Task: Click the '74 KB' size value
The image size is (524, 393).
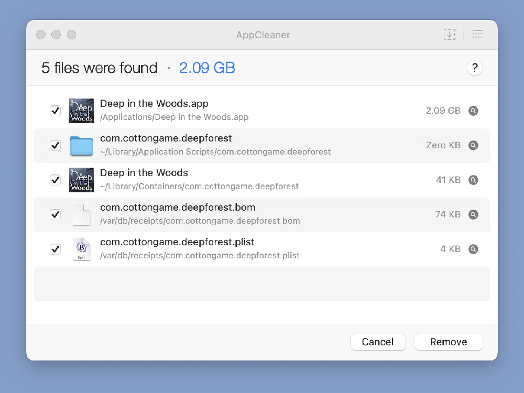Action: click(448, 214)
